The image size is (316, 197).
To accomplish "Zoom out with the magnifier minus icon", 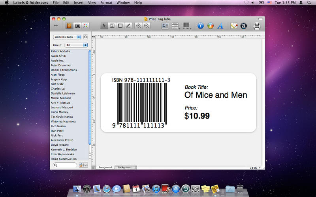I will coord(147,26).
